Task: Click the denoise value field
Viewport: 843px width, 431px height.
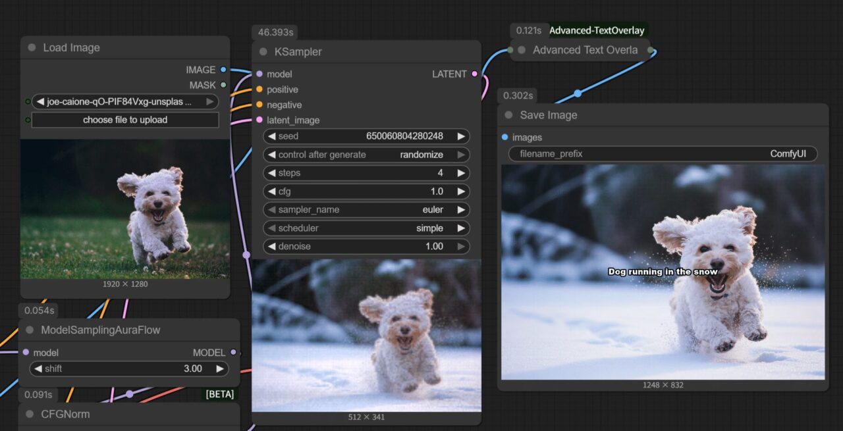Action: [366, 246]
